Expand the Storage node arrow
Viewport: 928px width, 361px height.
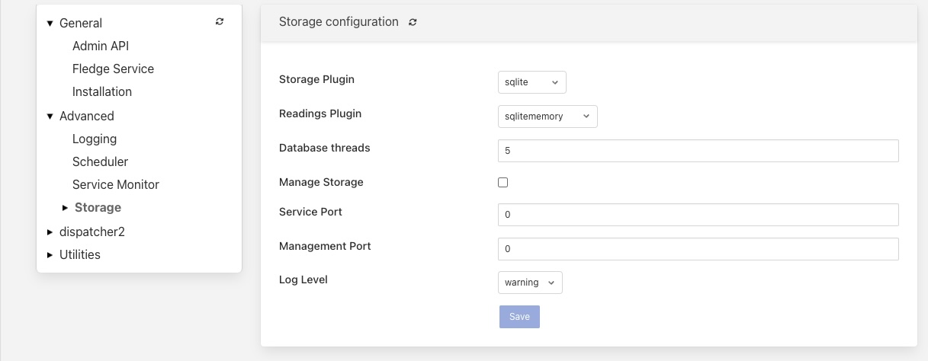coord(66,208)
